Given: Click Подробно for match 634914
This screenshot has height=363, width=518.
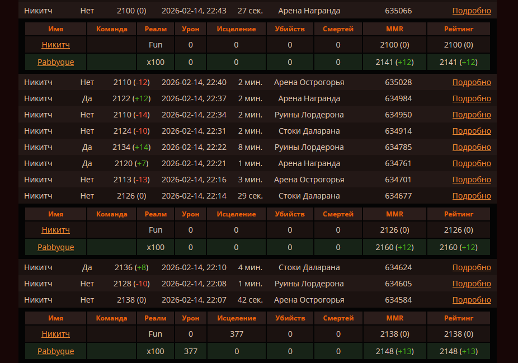Looking at the screenshot, I should pos(472,131).
